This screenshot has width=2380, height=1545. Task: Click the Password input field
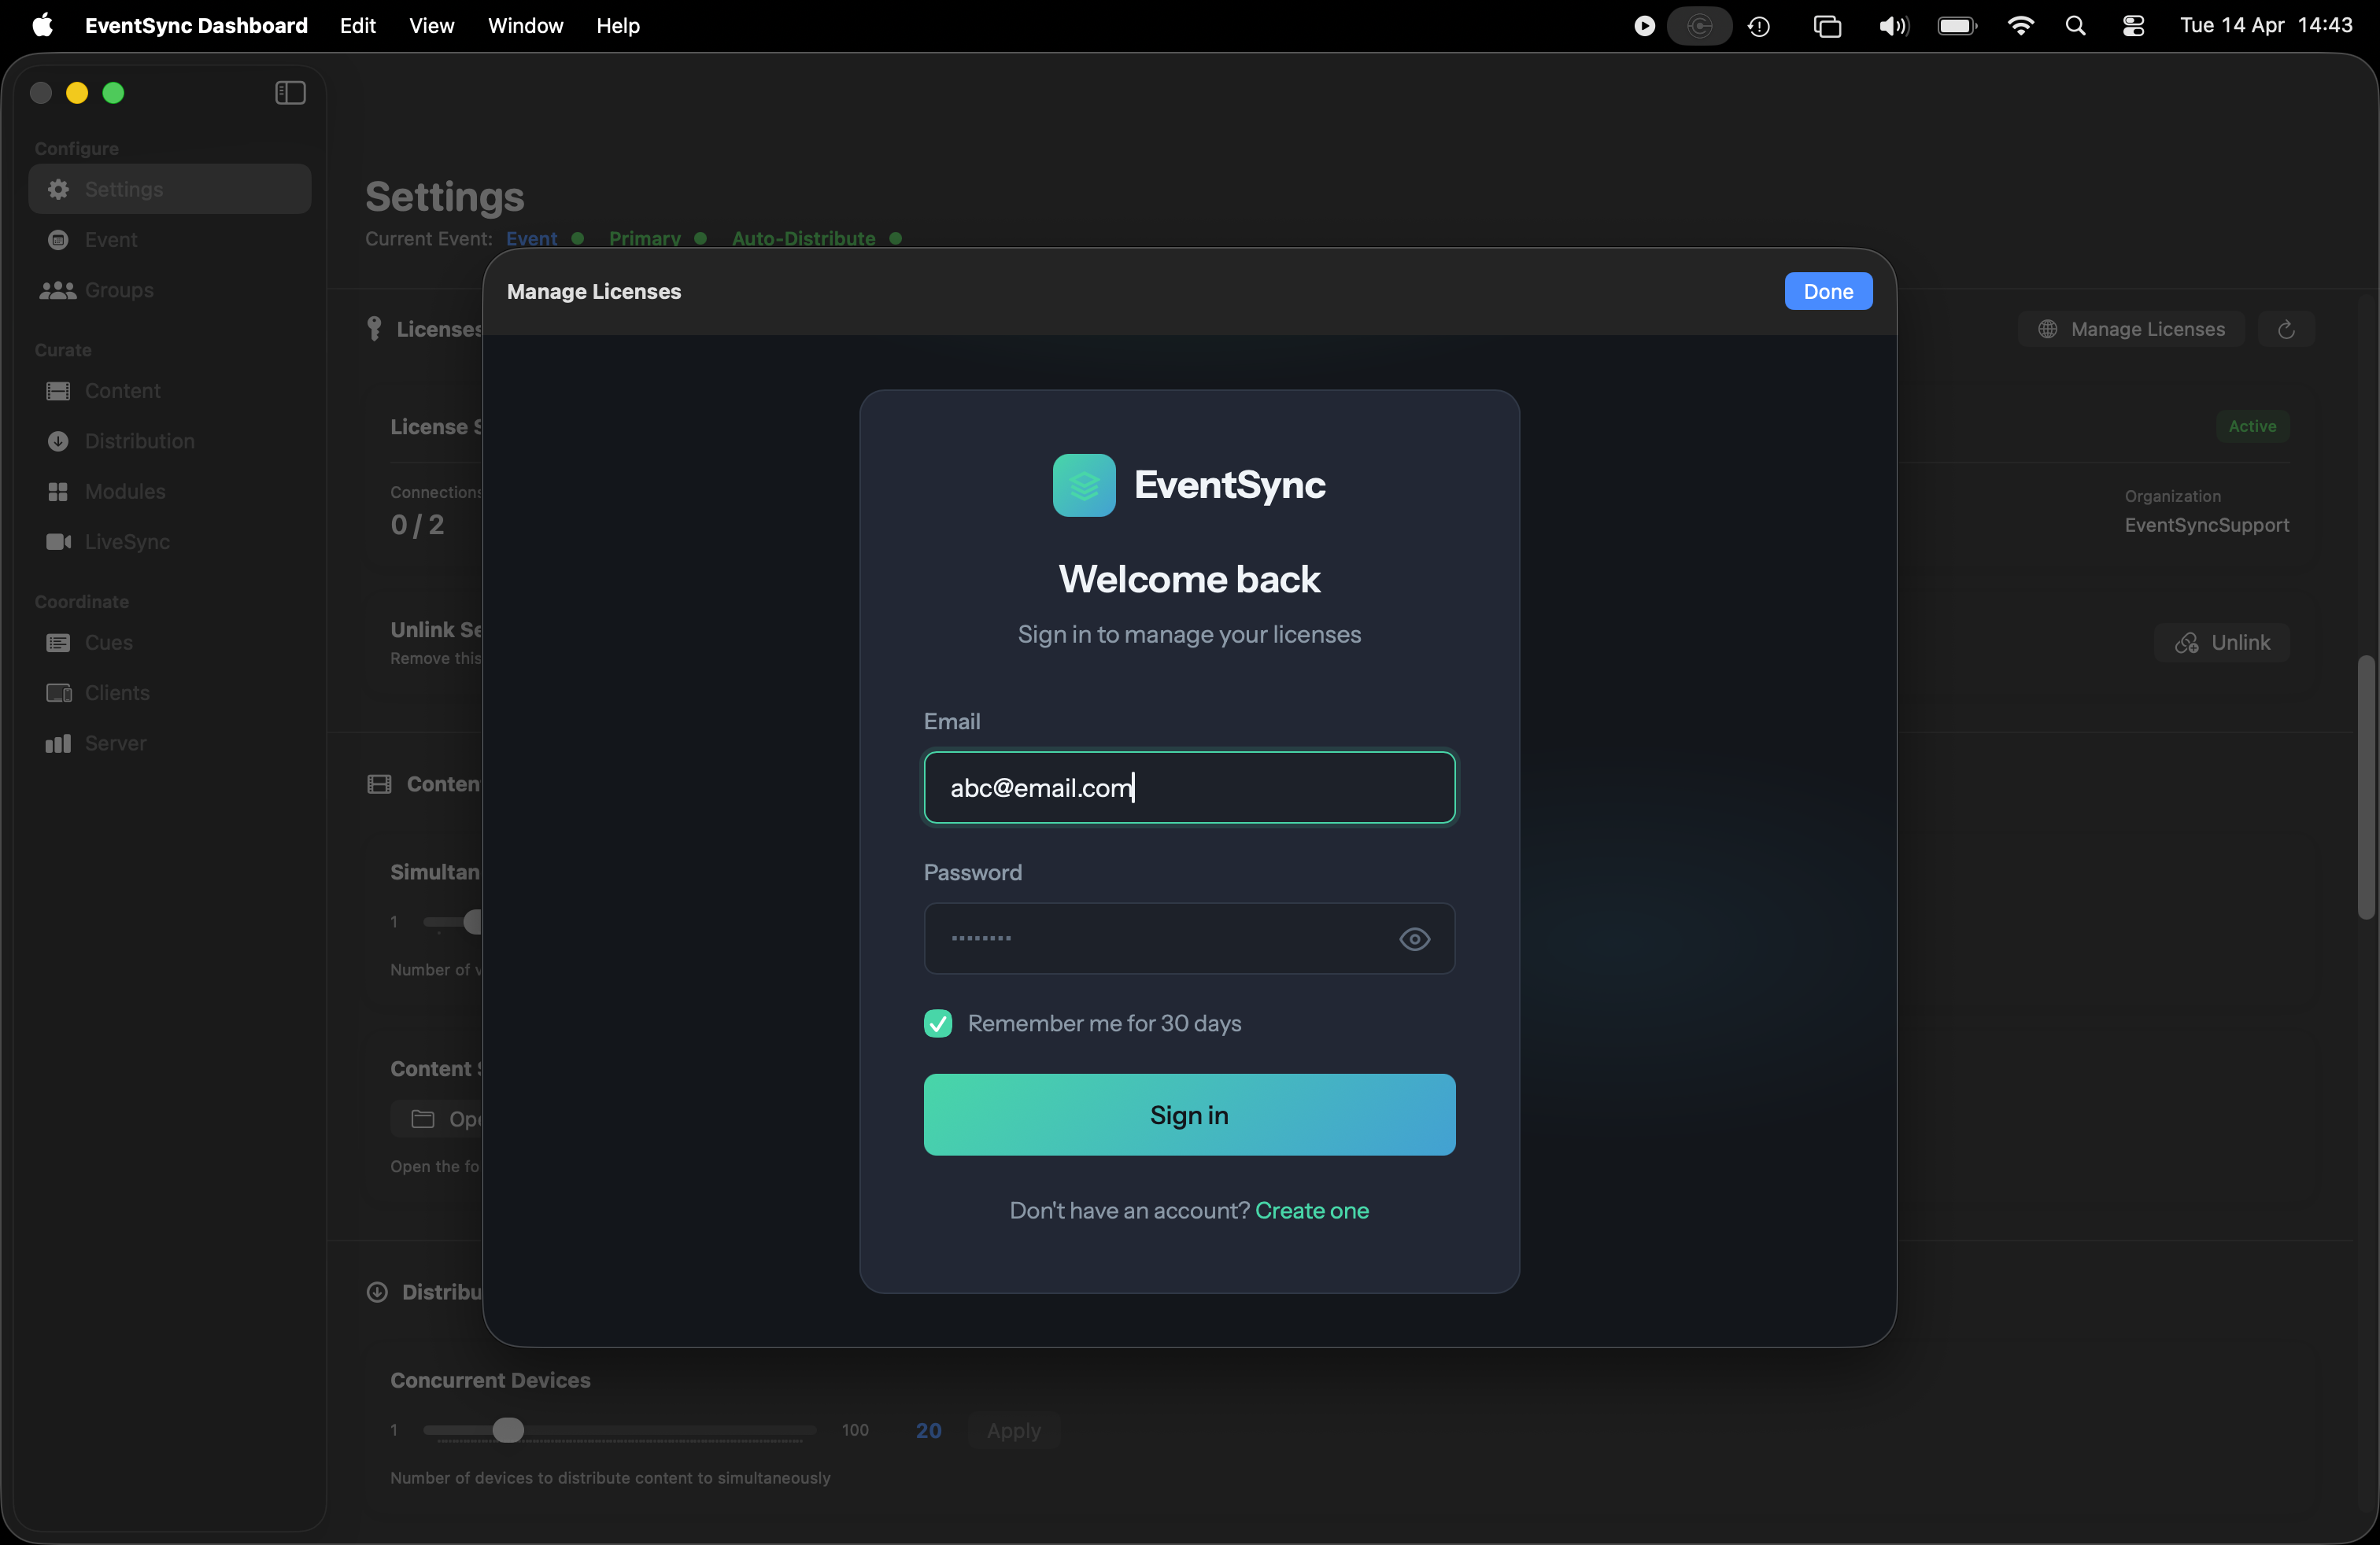click(1189, 939)
